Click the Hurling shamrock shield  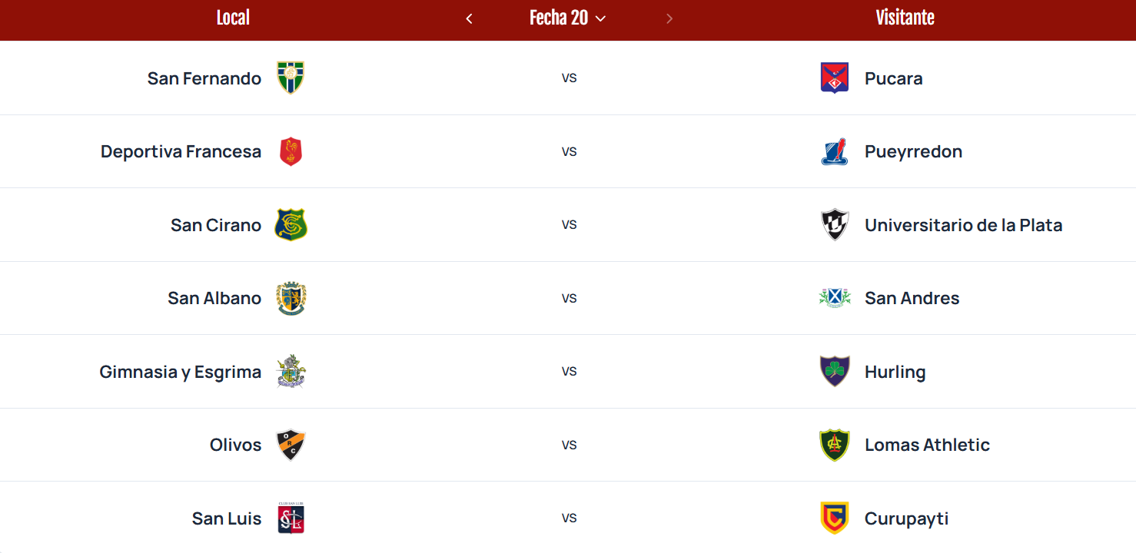(834, 372)
